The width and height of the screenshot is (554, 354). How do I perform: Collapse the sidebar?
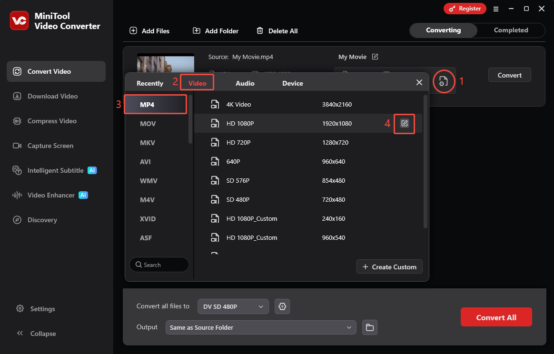click(x=36, y=334)
